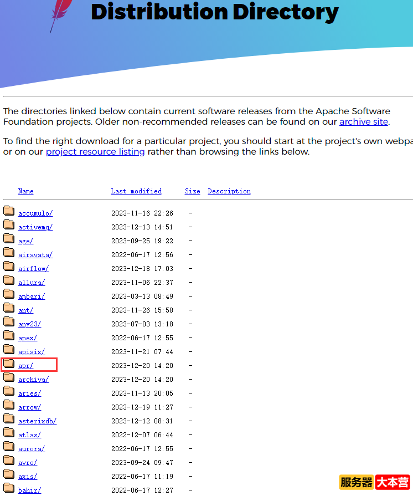Click the date 2023-07-03 13:18
Viewport: 413px width, 496px height.
point(142,324)
